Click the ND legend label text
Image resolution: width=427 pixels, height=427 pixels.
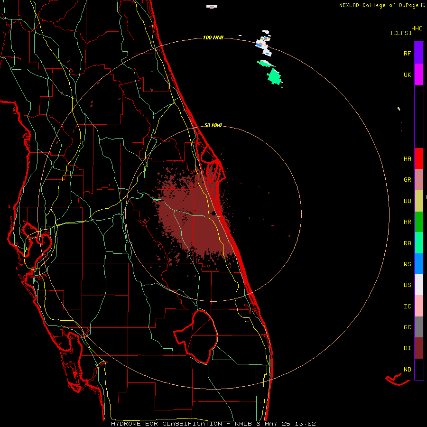click(x=407, y=369)
